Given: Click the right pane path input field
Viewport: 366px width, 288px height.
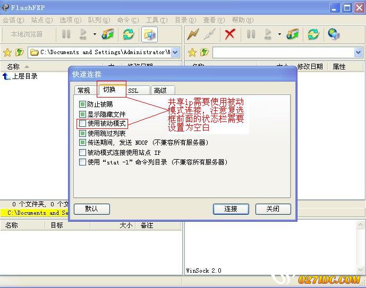Looking at the screenshot, I should 283,53.
